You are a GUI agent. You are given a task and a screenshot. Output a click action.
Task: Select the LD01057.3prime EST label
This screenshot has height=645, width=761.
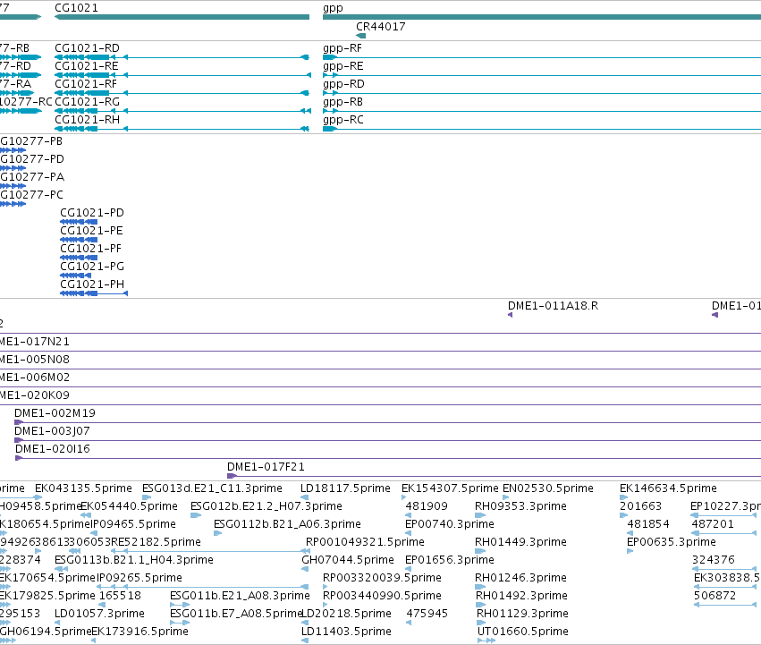[99, 614]
